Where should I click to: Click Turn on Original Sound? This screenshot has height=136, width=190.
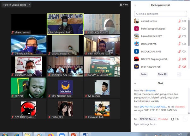click(15, 5)
